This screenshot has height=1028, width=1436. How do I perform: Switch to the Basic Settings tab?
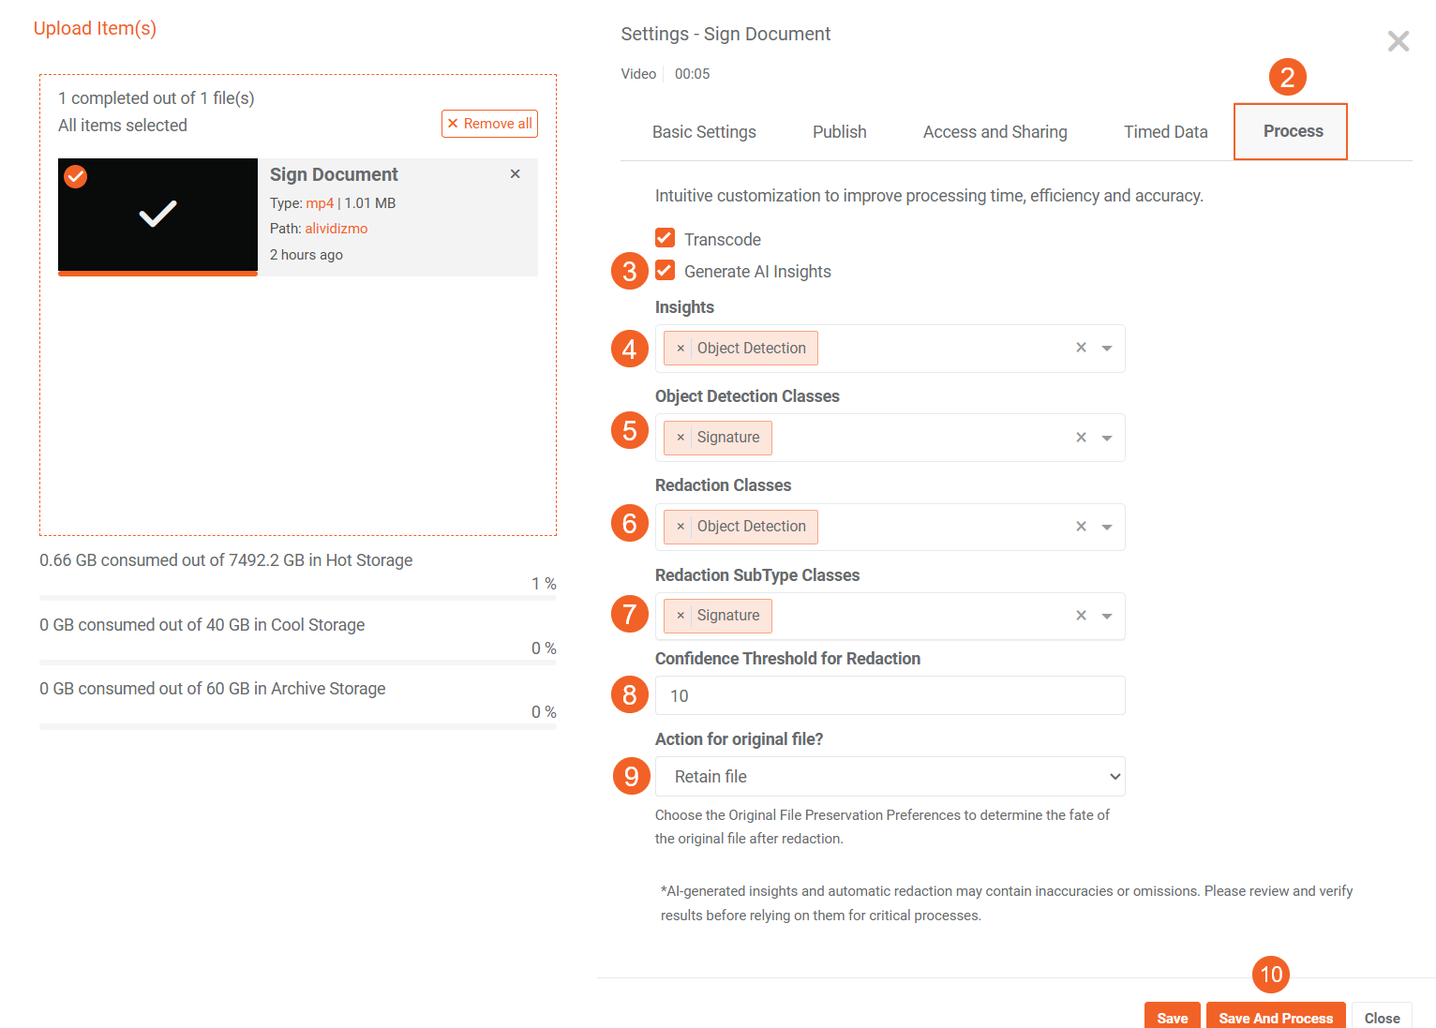(704, 132)
